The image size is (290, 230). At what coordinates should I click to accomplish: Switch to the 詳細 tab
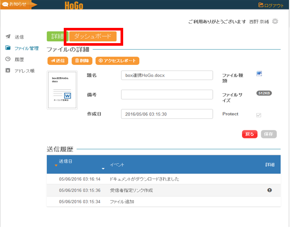[57, 36]
